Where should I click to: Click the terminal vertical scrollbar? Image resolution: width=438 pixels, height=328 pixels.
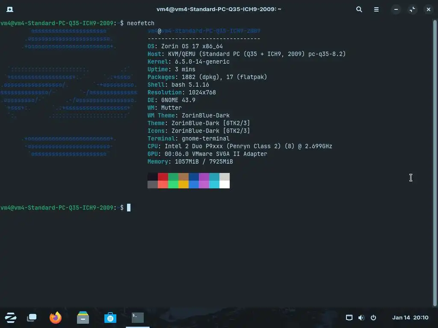[435, 163]
